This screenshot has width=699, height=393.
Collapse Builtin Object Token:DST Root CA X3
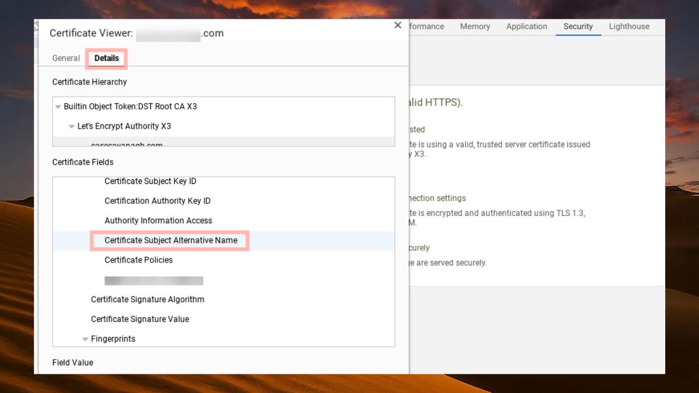pyautogui.click(x=58, y=107)
